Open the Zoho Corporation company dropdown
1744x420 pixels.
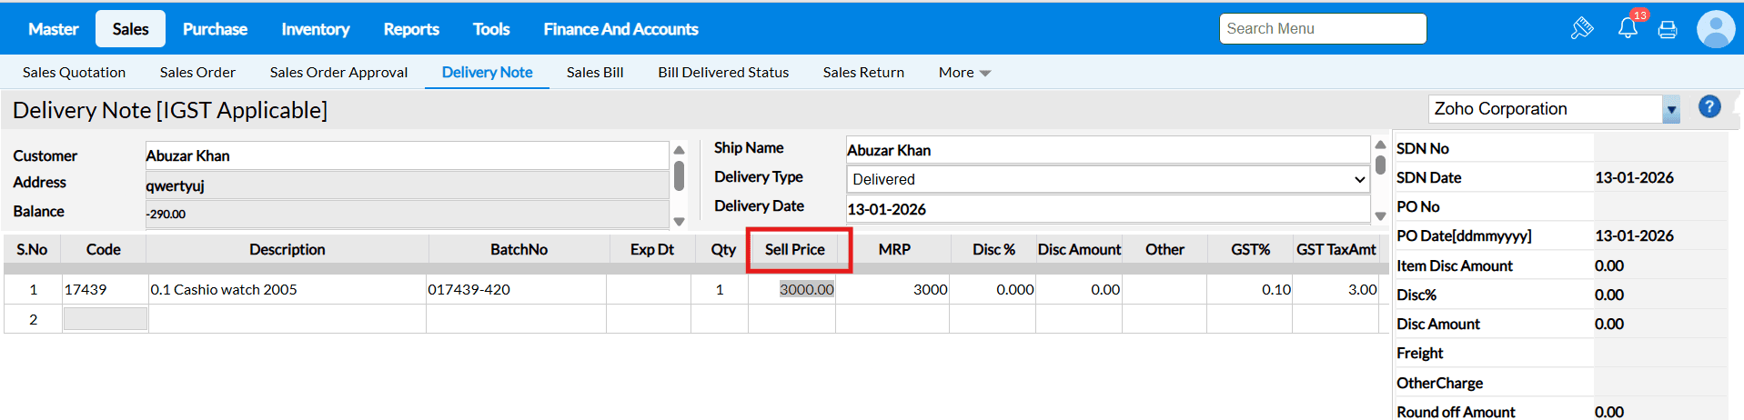point(1670,109)
